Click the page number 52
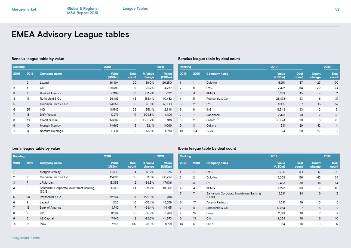 point(337,9)
